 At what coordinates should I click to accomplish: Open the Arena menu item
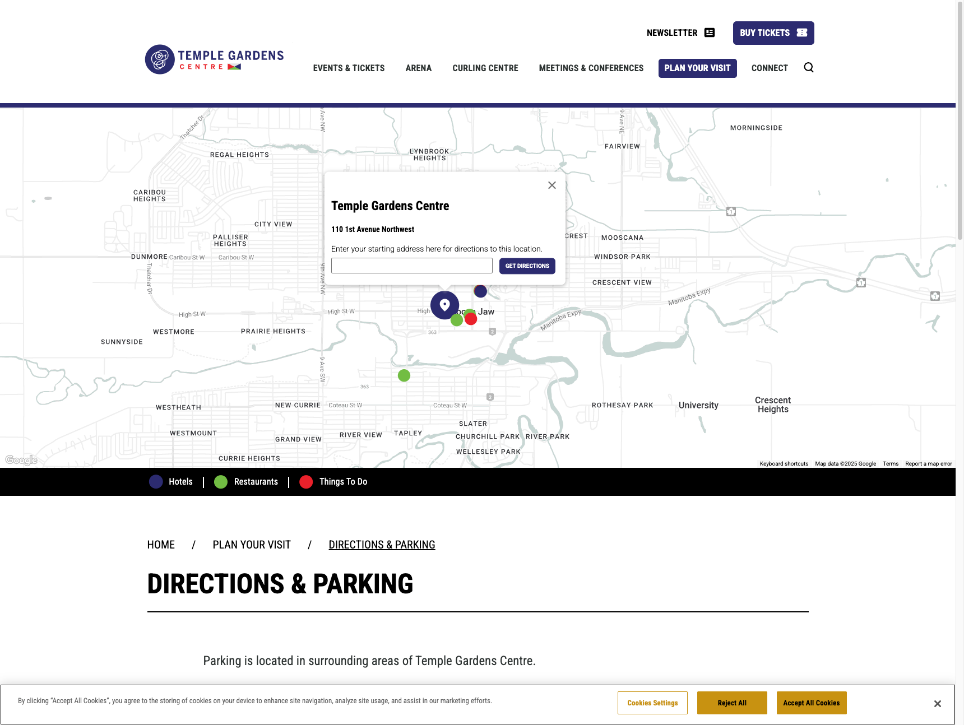tap(419, 68)
